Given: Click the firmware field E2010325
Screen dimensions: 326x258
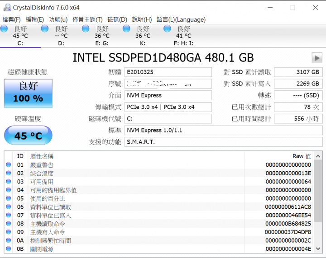Looking at the screenshot, I should (x=168, y=72).
